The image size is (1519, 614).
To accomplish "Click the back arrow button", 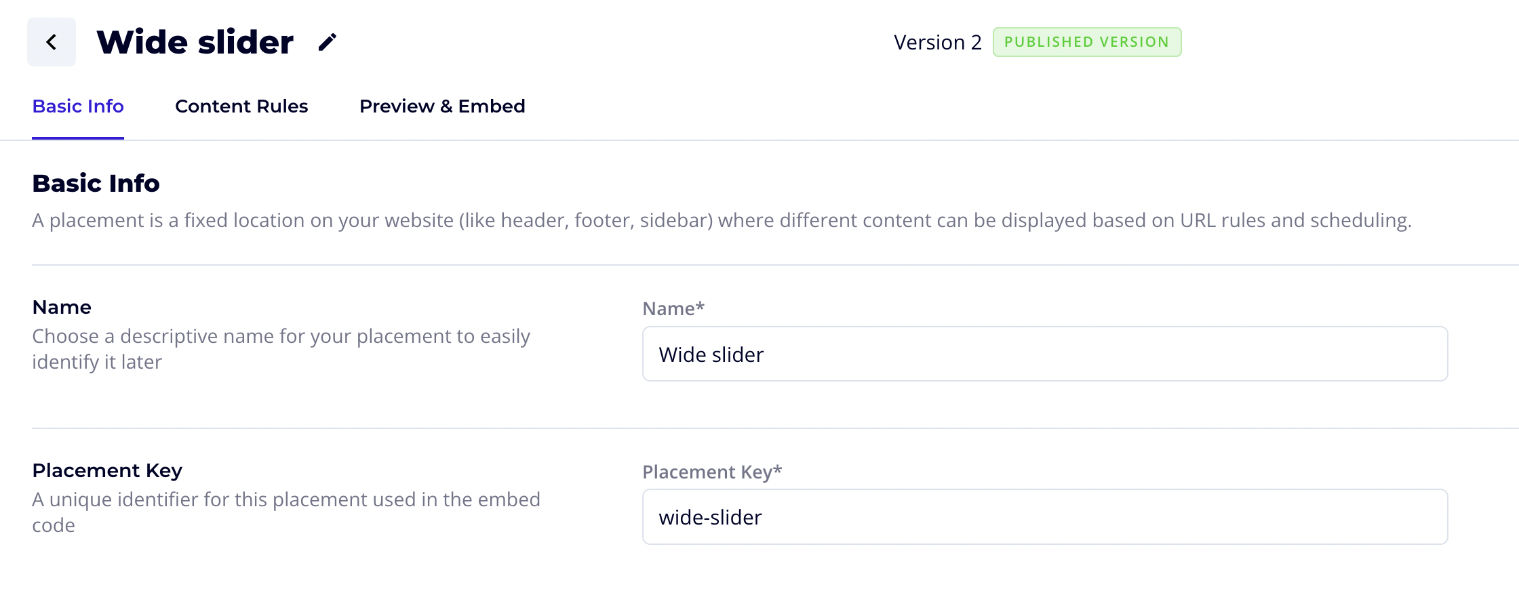I will tap(52, 42).
